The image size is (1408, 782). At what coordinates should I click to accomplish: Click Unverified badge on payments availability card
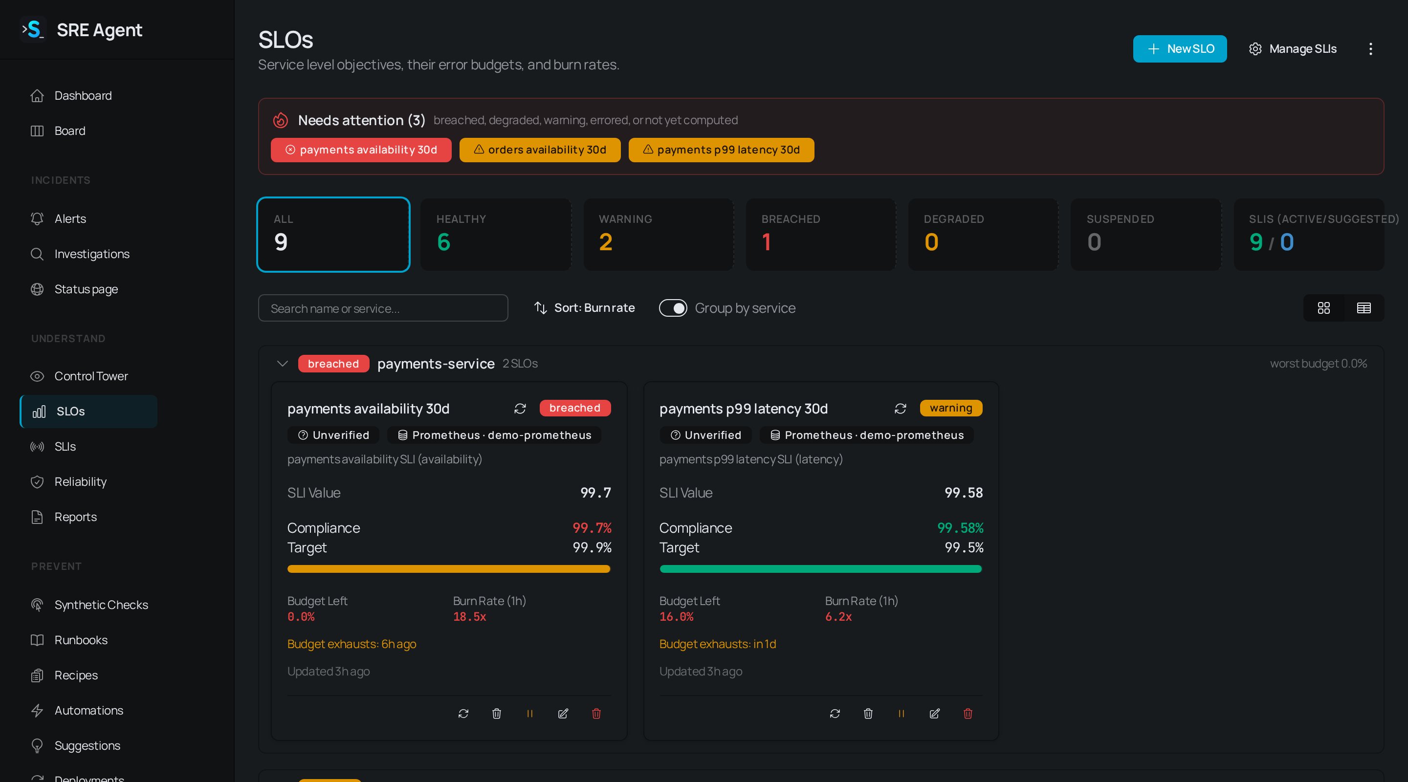pos(333,435)
